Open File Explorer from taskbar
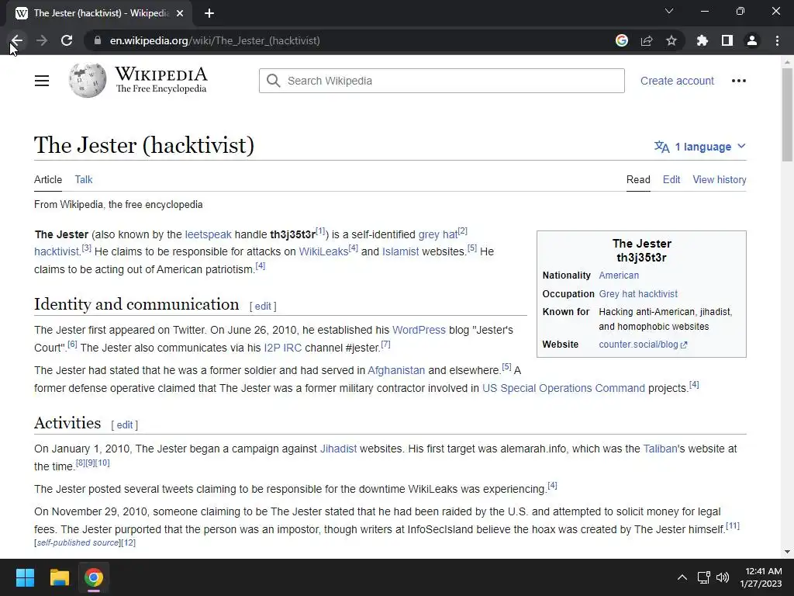Image resolution: width=794 pixels, height=596 pixels. [59, 577]
